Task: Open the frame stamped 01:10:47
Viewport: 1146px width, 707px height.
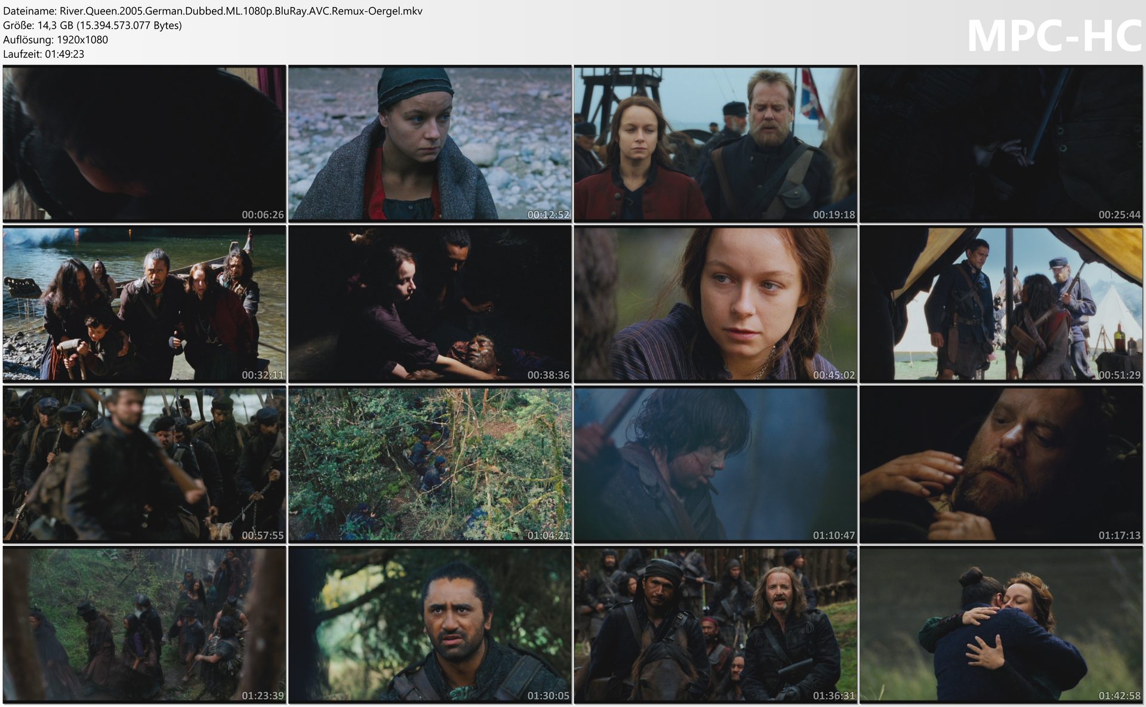Action: 715,464
